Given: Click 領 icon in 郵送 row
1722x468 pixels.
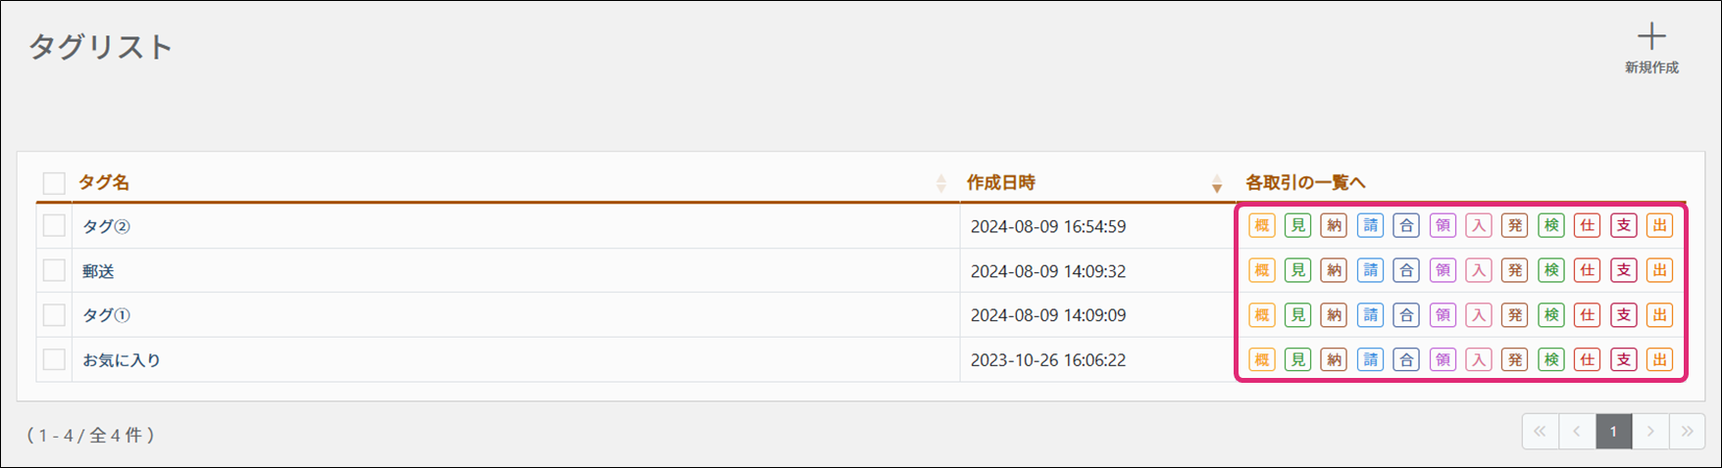Looking at the screenshot, I should point(1443,270).
